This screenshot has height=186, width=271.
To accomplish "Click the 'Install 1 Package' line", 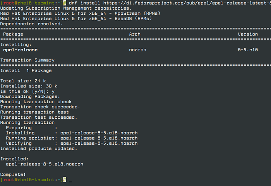I will [x=26, y=71].
